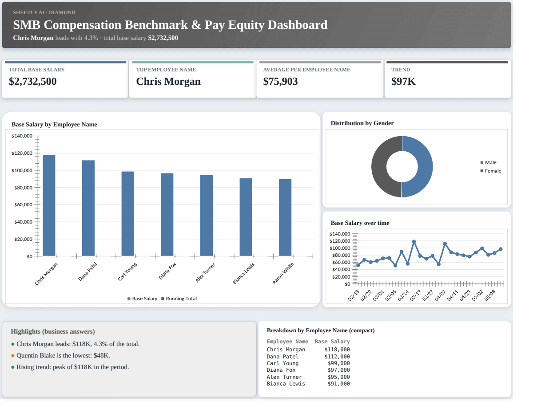Click the $140,000 axis label on bar chart

pyautogui.click(x=22, y=136)
